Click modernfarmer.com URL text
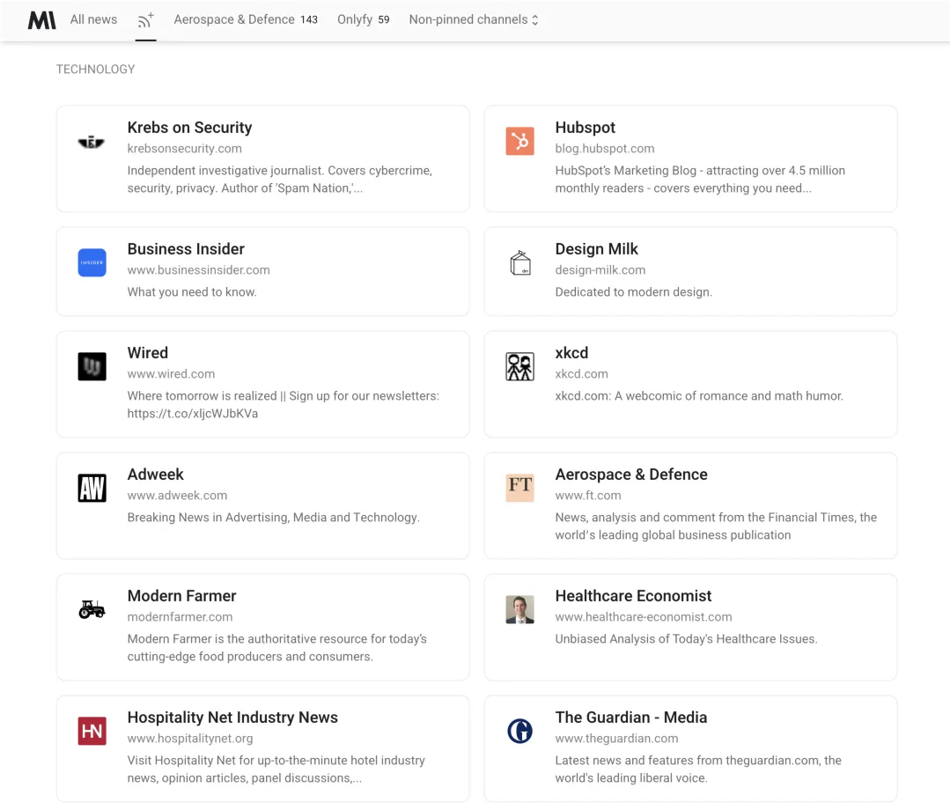 (x=180, y=616)
